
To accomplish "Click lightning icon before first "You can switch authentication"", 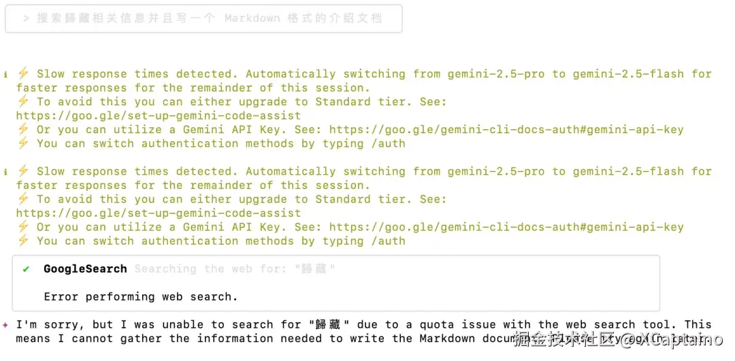I will [x=23, y=143].
